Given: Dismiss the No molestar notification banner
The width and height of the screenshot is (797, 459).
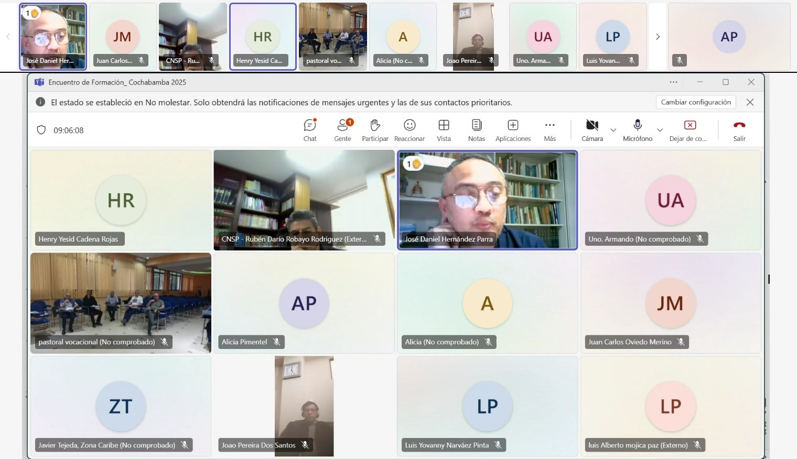Looking at the screenshot, I should [x=750, y=102].
